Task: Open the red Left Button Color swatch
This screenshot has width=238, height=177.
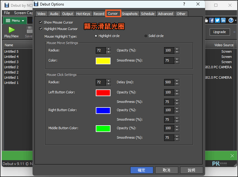Action: click(x=103, y=93)
